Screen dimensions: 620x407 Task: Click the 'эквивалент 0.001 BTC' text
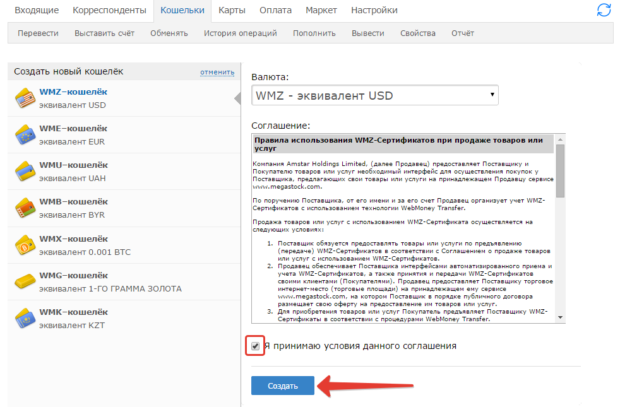85,252
